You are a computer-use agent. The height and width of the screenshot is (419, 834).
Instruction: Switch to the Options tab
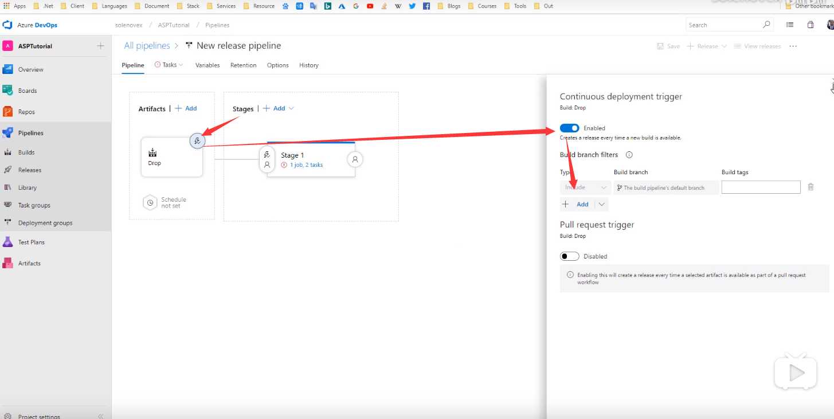pos(277,65)
